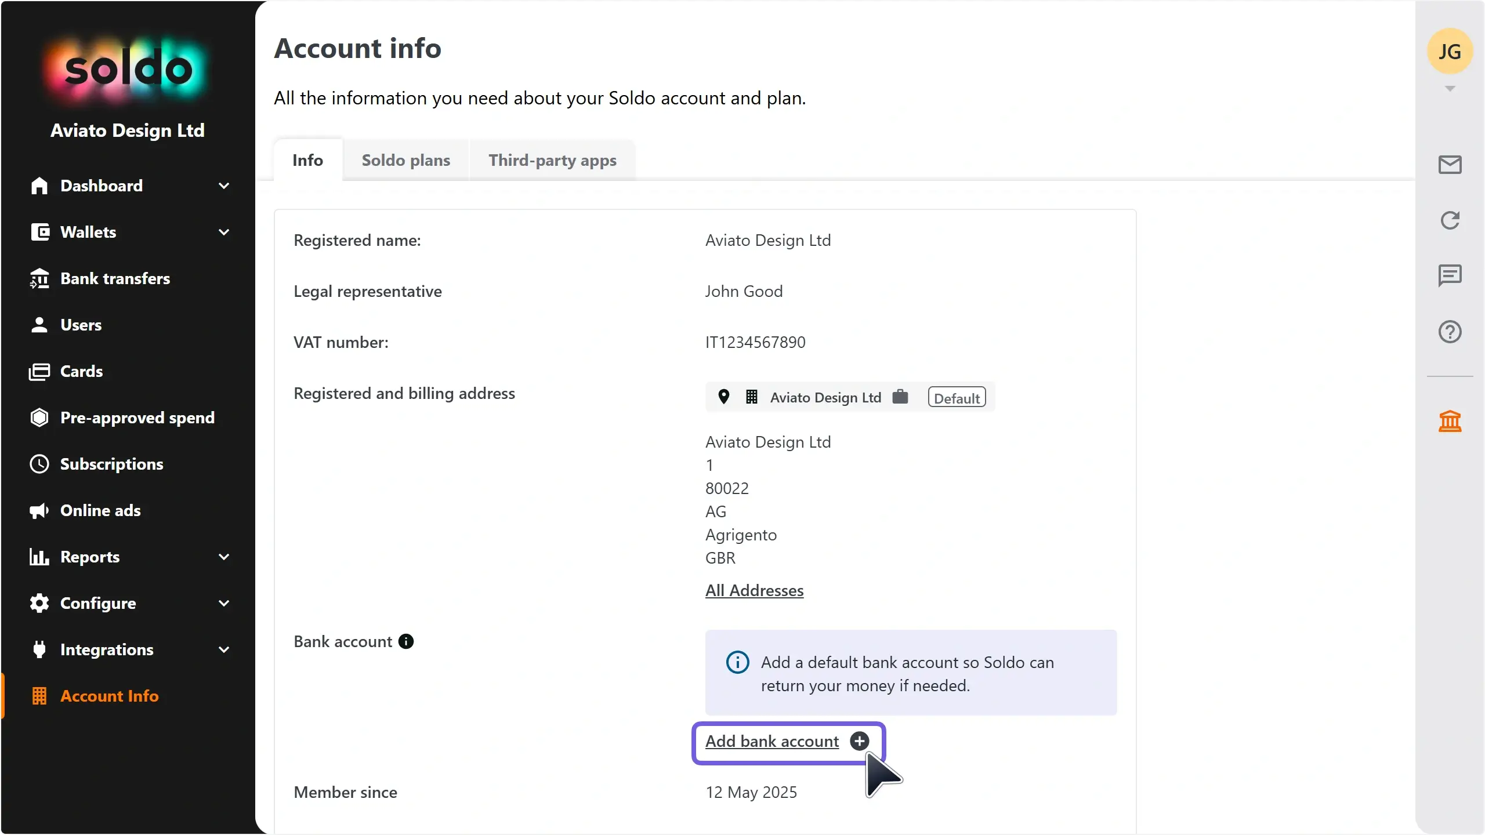Open the dropdown arrow under JG avatar
Viewport: 1485px width, 835px height.
(x=1450, y=89)
